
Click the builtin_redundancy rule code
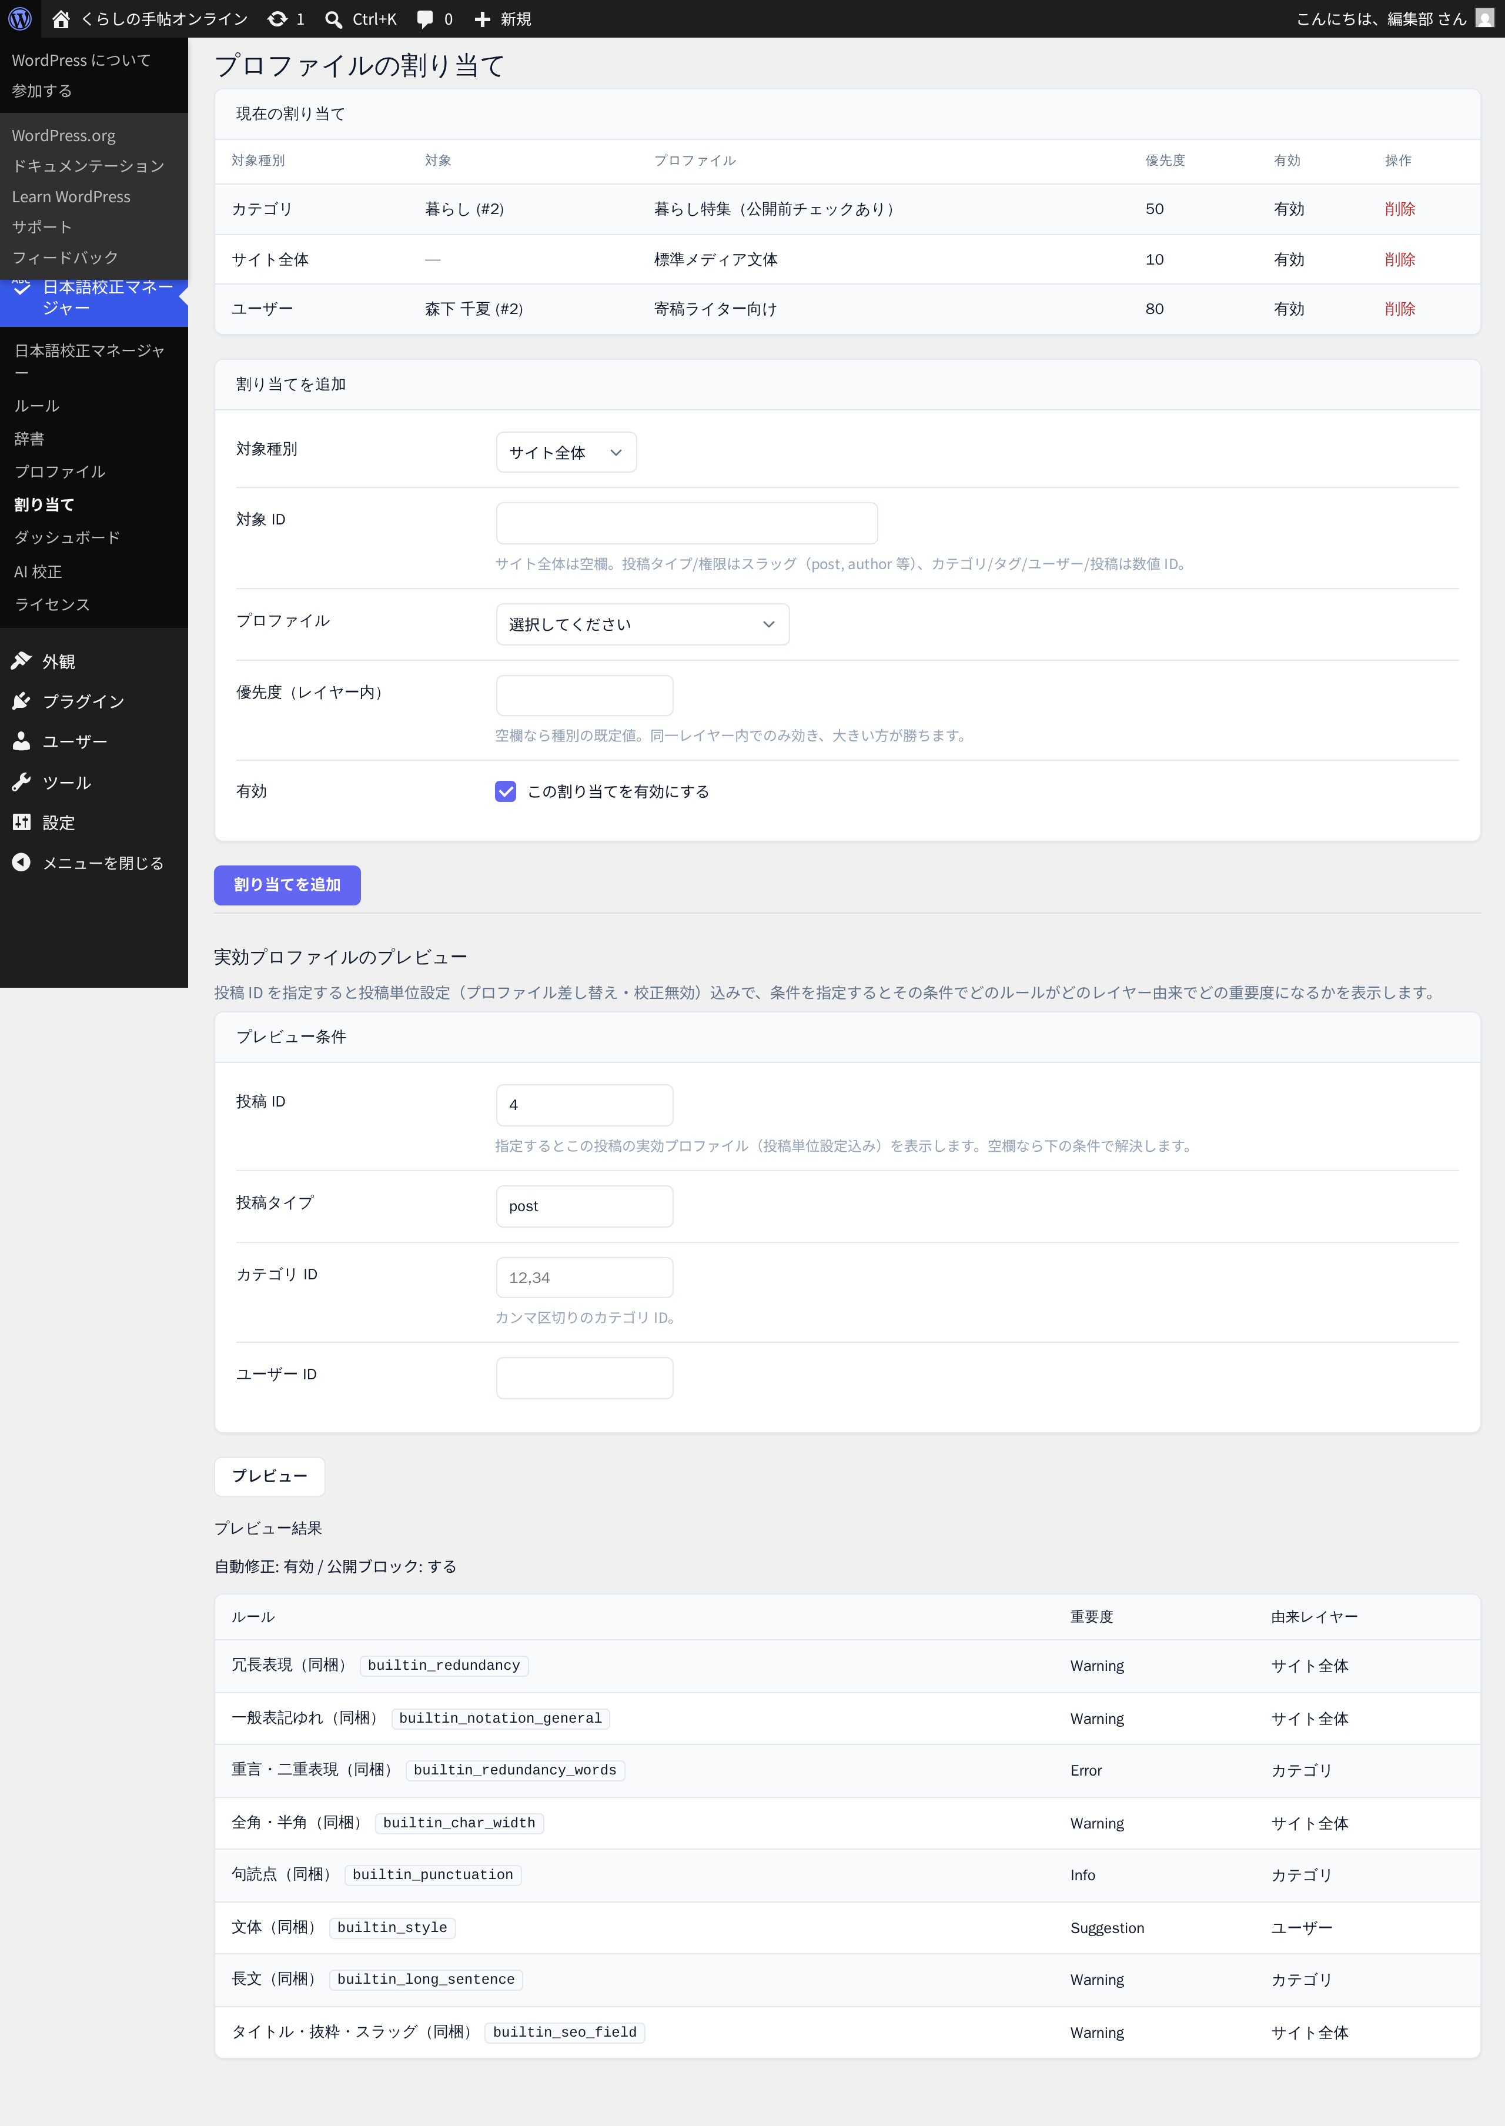(x=444, y=1666)
